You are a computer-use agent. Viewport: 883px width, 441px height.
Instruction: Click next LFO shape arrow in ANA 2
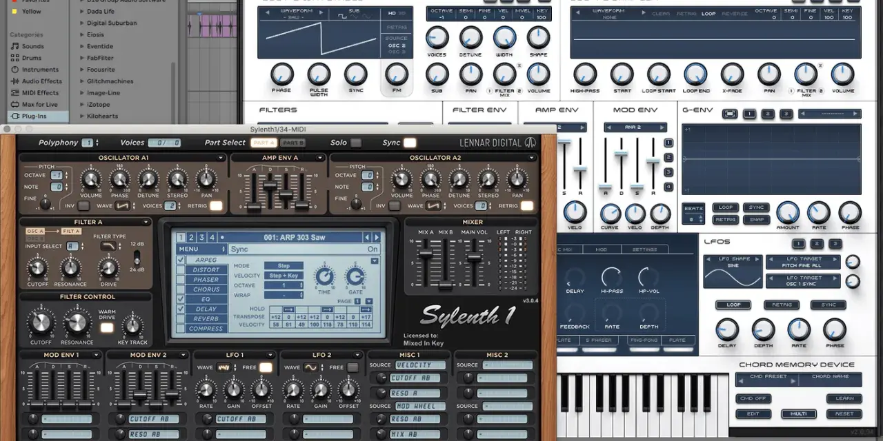coord(758,258)
